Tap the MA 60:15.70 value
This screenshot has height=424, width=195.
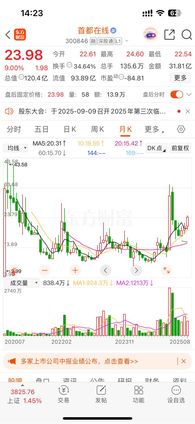(52, 153)
